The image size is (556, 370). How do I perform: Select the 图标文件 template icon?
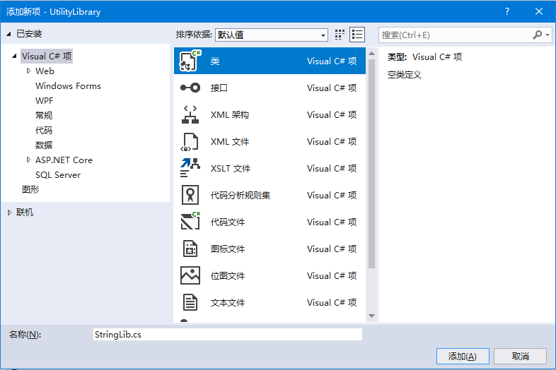pyautogui.click(x=190, y=249)
